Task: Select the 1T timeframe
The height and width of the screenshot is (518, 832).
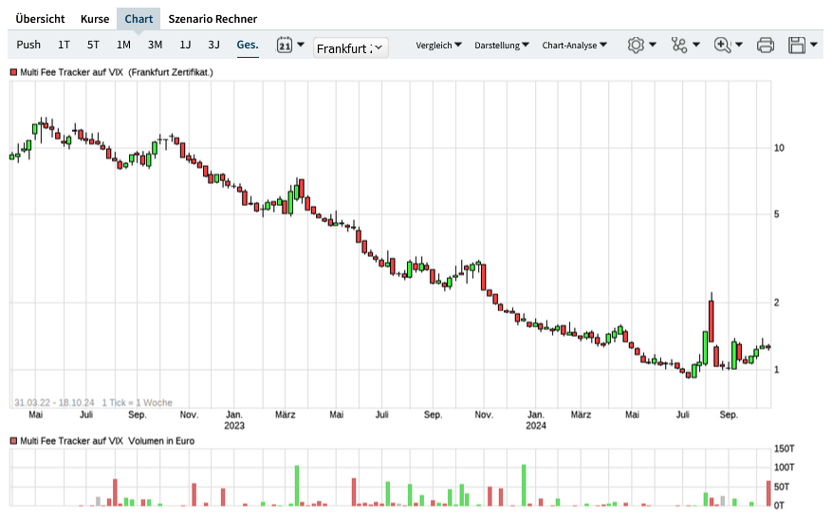Action: 64,45
